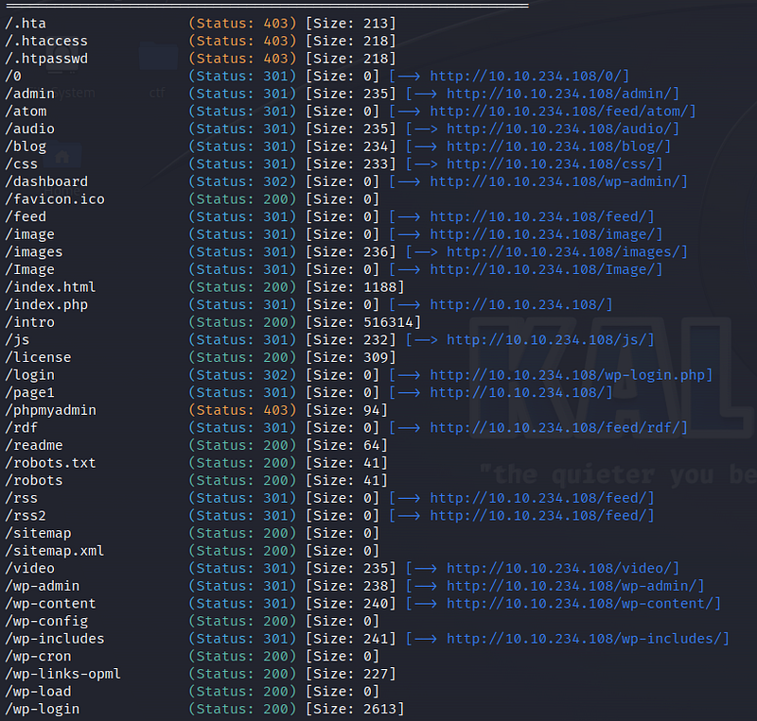The image size is (757, 721).
Task: Click the /phpmyadmin path entry
Action: (50, 410)
